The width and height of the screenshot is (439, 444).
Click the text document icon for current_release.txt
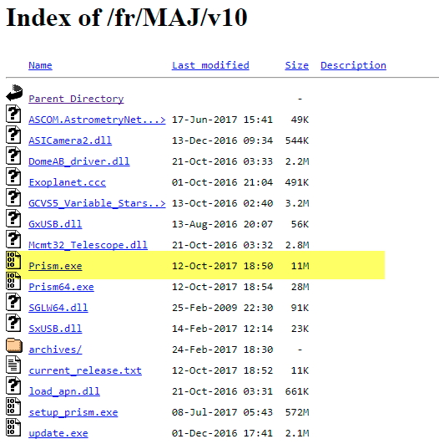13,365
